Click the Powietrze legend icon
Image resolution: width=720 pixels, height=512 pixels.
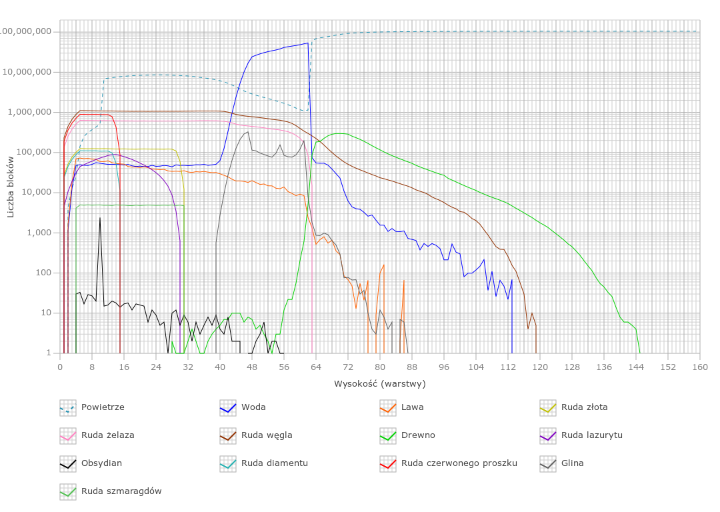[x=68, y=407]
